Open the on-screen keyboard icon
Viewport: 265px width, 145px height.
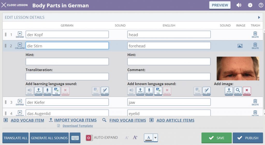75,138
